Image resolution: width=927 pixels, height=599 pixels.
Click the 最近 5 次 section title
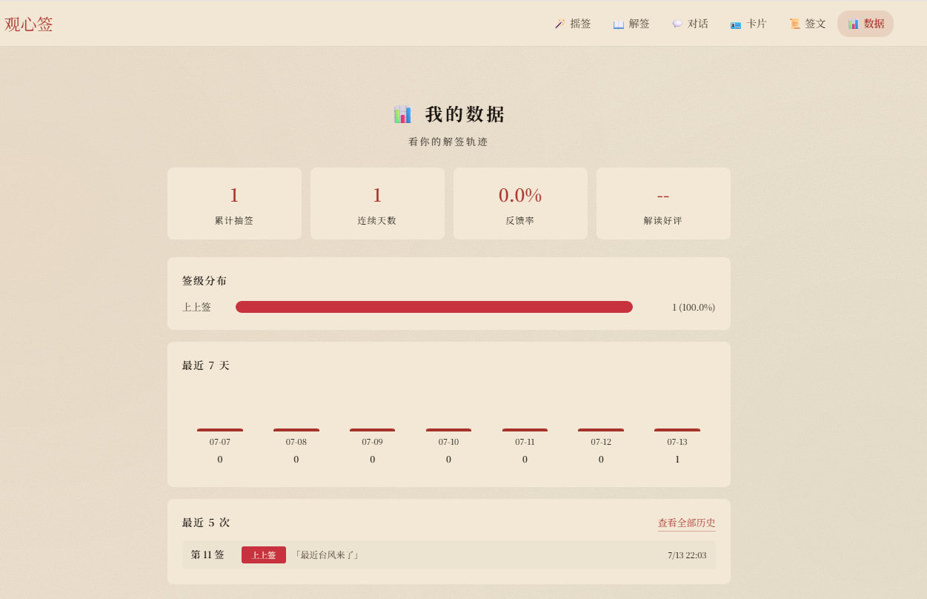point(206,523)
